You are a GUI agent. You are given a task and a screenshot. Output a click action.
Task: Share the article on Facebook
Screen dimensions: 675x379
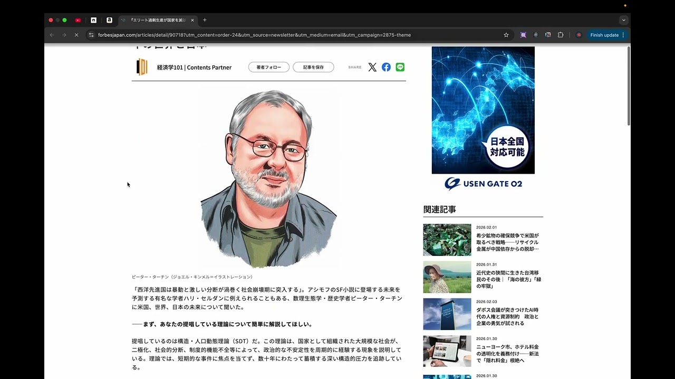[x=386, y=67]
